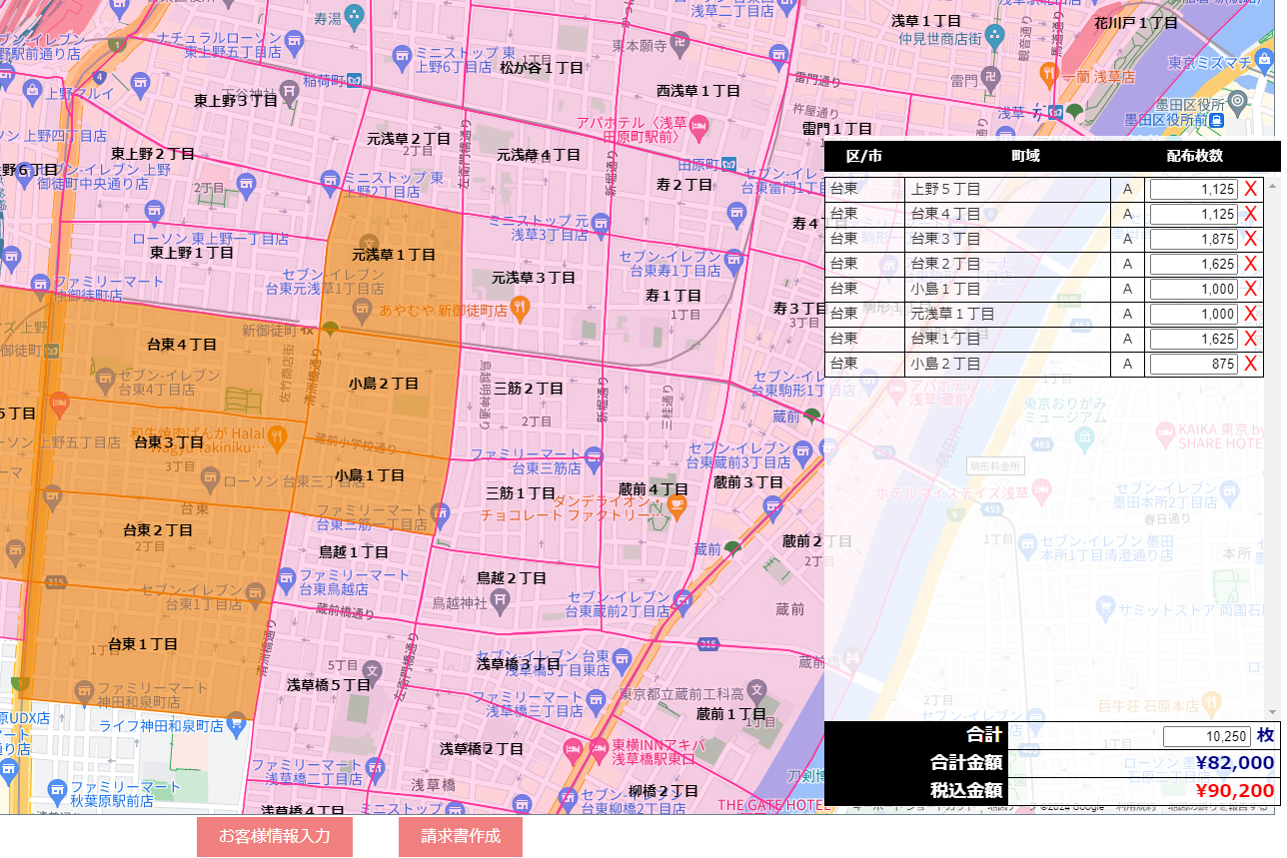
Task: Click the ¥90,200 tax-included amount
Action: tap(1233, 791)
